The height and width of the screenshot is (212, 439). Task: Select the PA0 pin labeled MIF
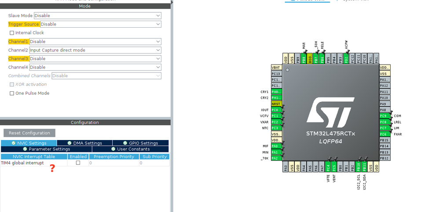coord(276,146)
